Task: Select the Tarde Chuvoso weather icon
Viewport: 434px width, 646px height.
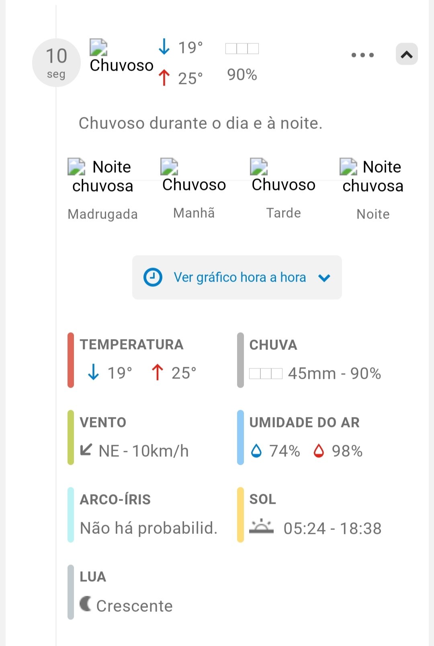Action: (x=259, y=167)
